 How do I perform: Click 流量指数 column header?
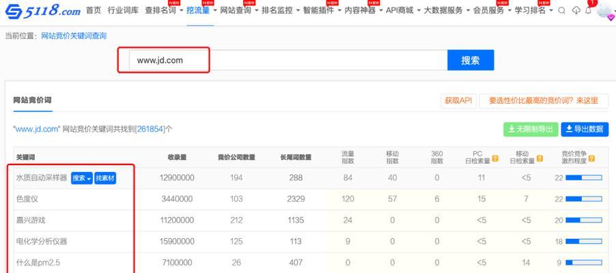(x=348, y=158)
